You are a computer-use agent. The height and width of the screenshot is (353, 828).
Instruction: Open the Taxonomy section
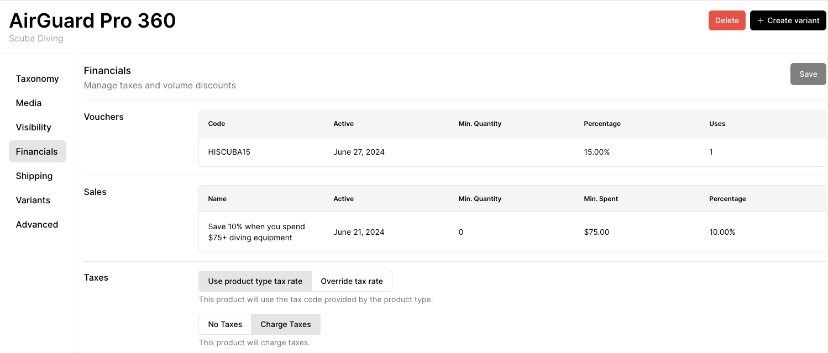[37, 78]
